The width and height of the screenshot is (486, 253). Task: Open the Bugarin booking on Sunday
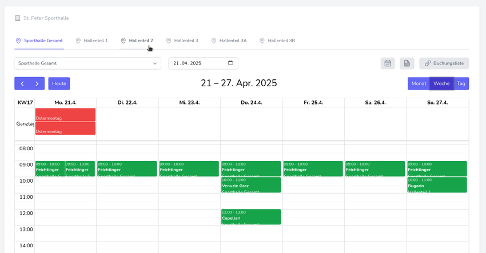437,184
